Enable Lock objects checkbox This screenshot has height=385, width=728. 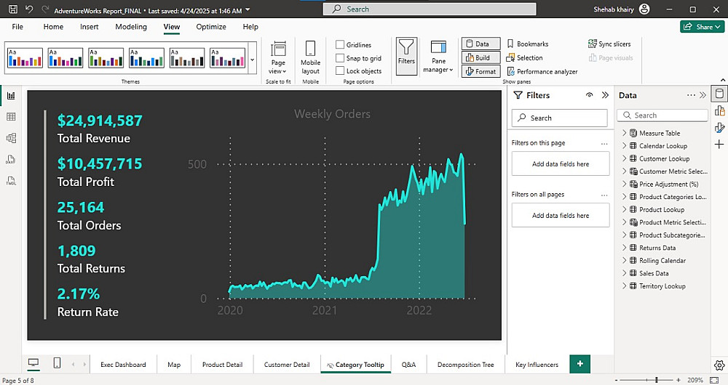[x=340, y=71]
